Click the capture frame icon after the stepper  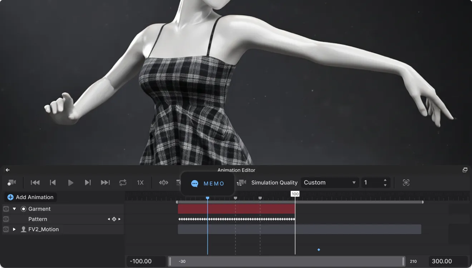(406, 182)
